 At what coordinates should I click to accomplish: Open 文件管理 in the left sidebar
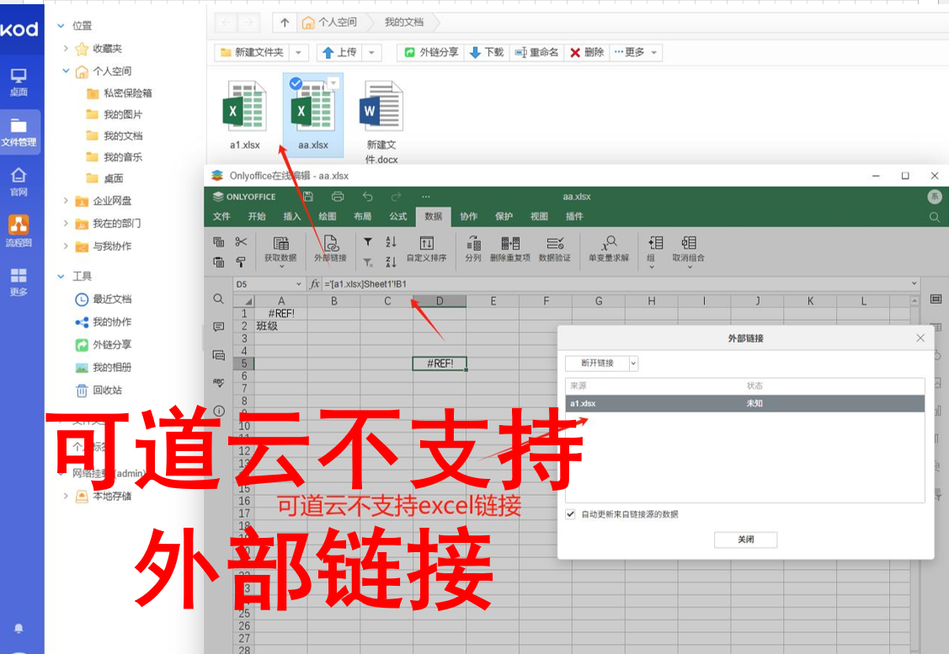pos(19,132)
